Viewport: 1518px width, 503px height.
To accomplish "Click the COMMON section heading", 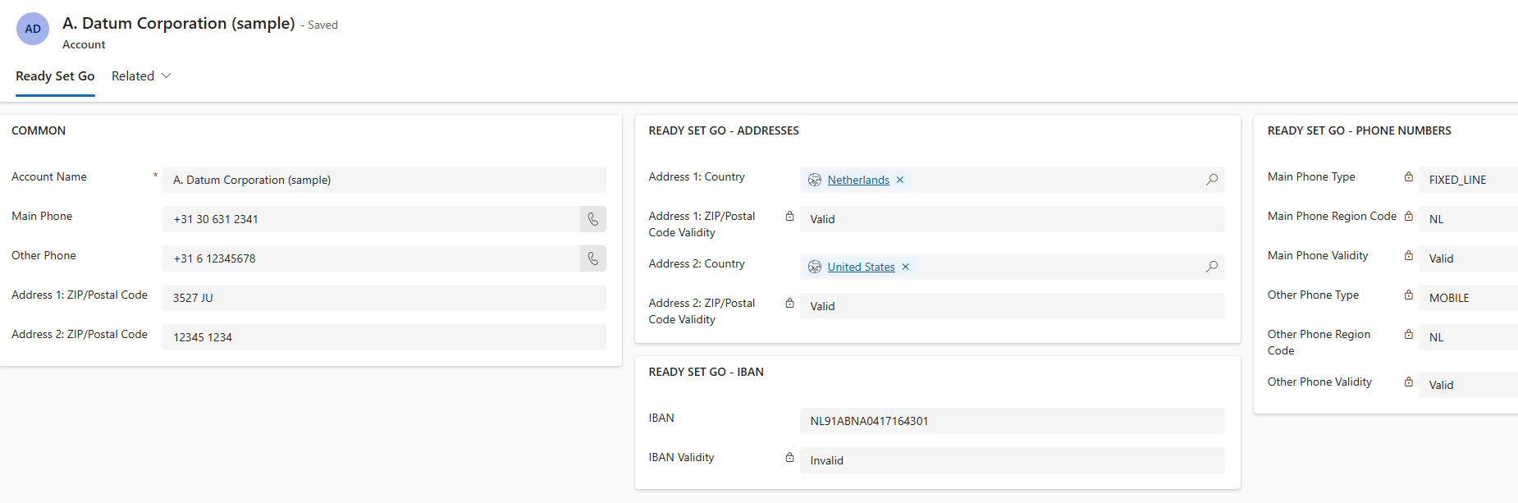I will click(x=39, y=130).
